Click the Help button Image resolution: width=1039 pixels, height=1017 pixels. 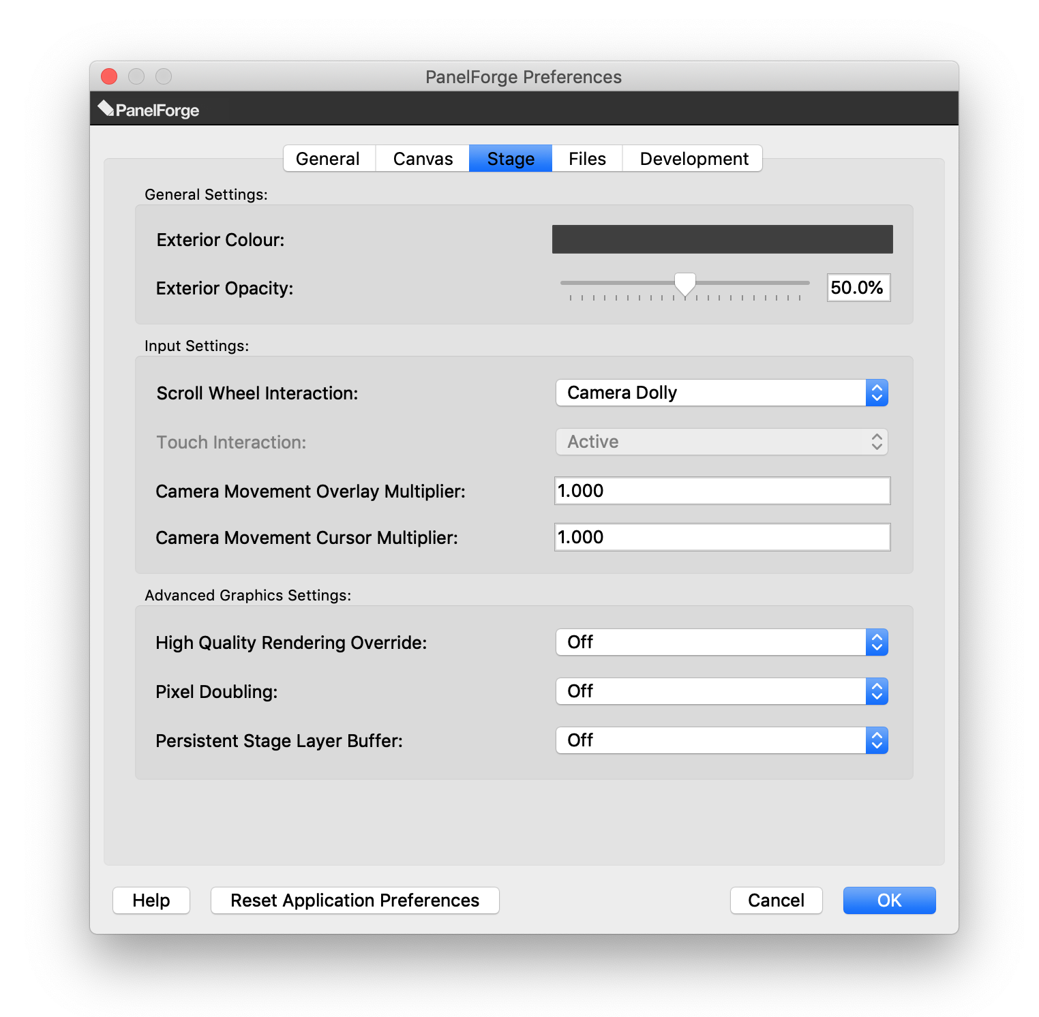pos(151,900)
